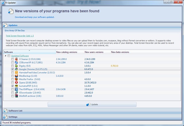Click WinRAR users version 4.65.0.0
This screenshot has width=184, height=126.
[88, 96]
